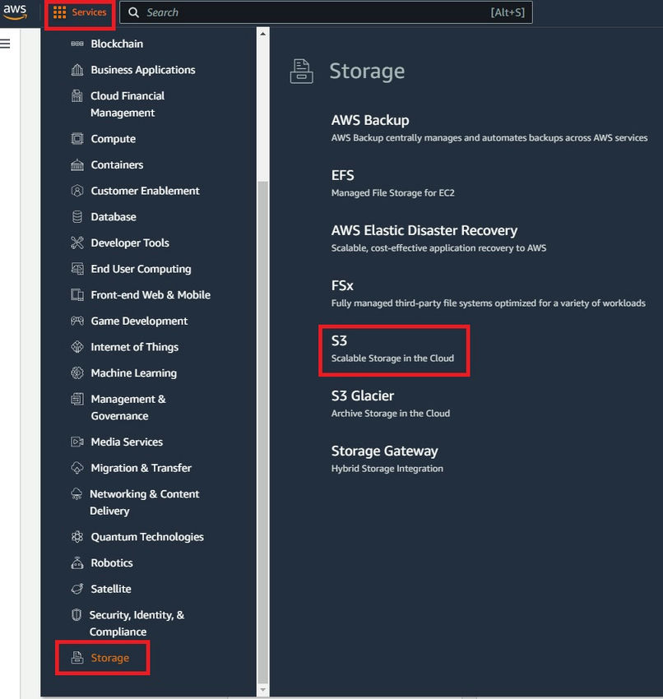The height and width of the screenshot is (699, 663).
Task: Click the Customer Enablement icon
Action: coord(77,191)
